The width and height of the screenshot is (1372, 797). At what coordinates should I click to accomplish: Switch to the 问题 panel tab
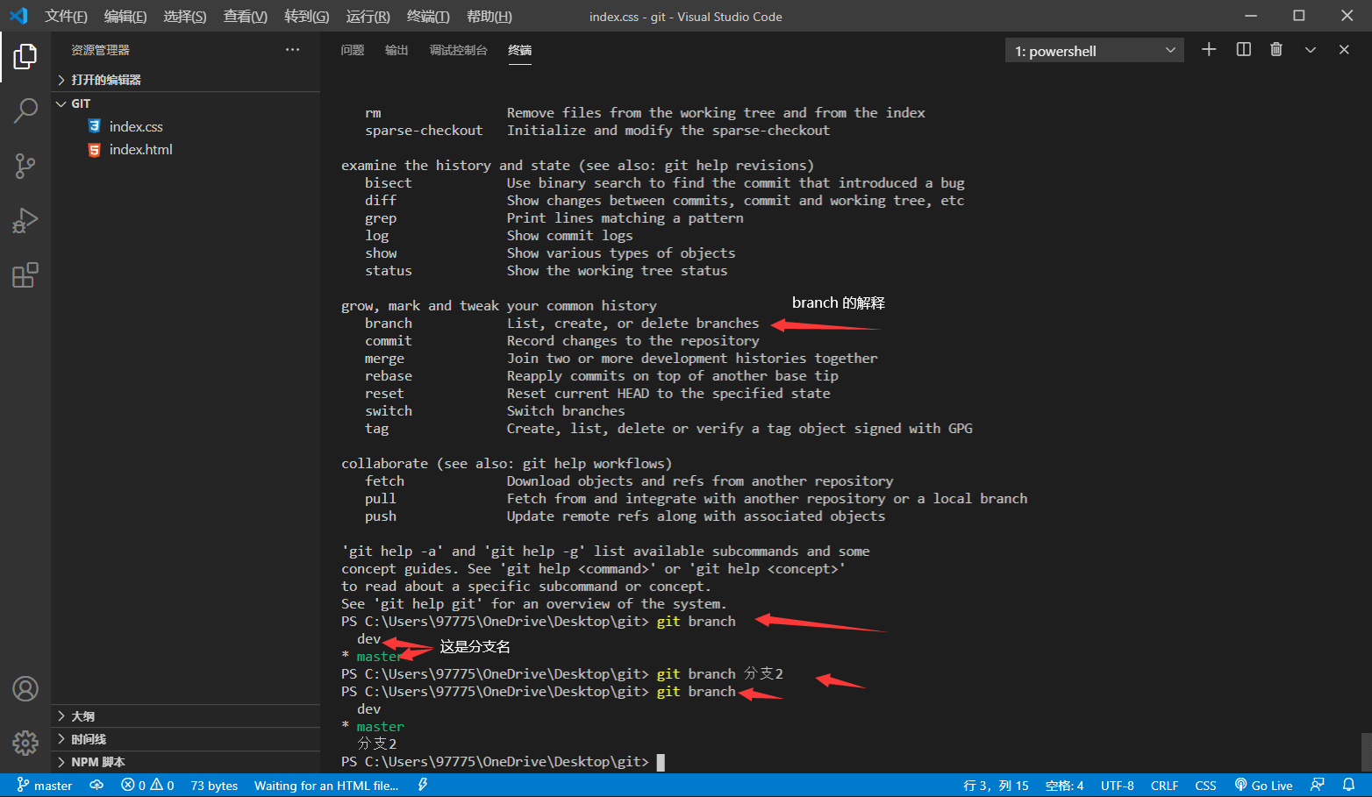point(353,50)
